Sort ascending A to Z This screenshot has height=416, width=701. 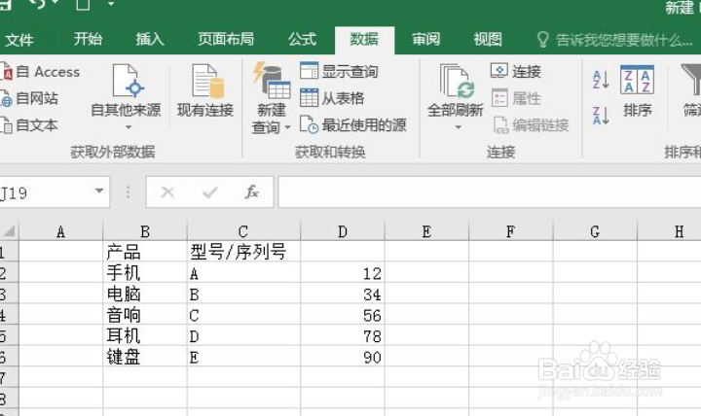(x=601, y=80)
